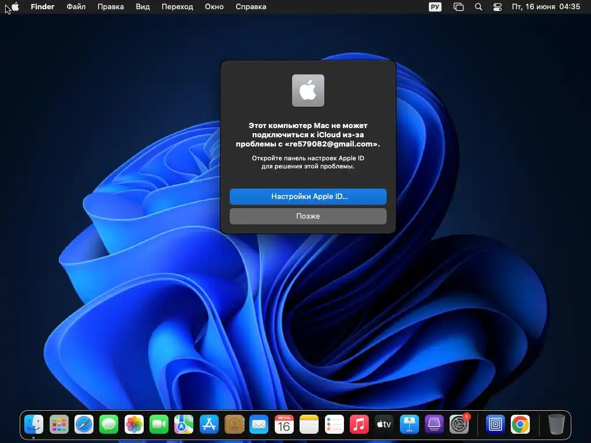Viewport: 591px width, 443px height.
Task: Open the Messages app in Dock
Action: click(x=109, y=424)
